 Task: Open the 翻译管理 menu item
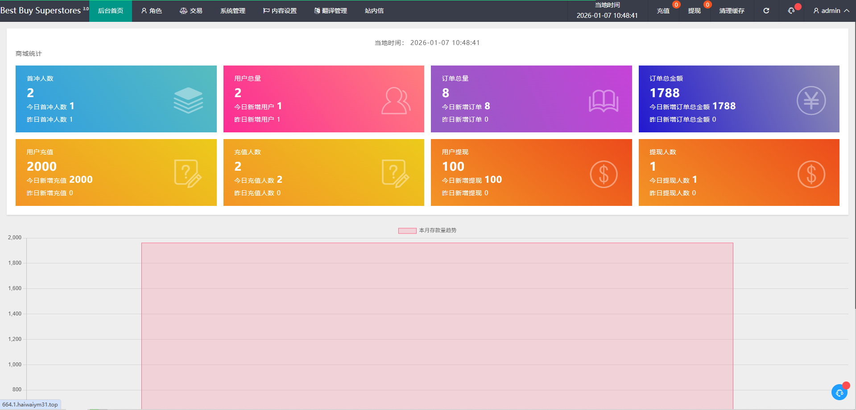click(331, 11)
